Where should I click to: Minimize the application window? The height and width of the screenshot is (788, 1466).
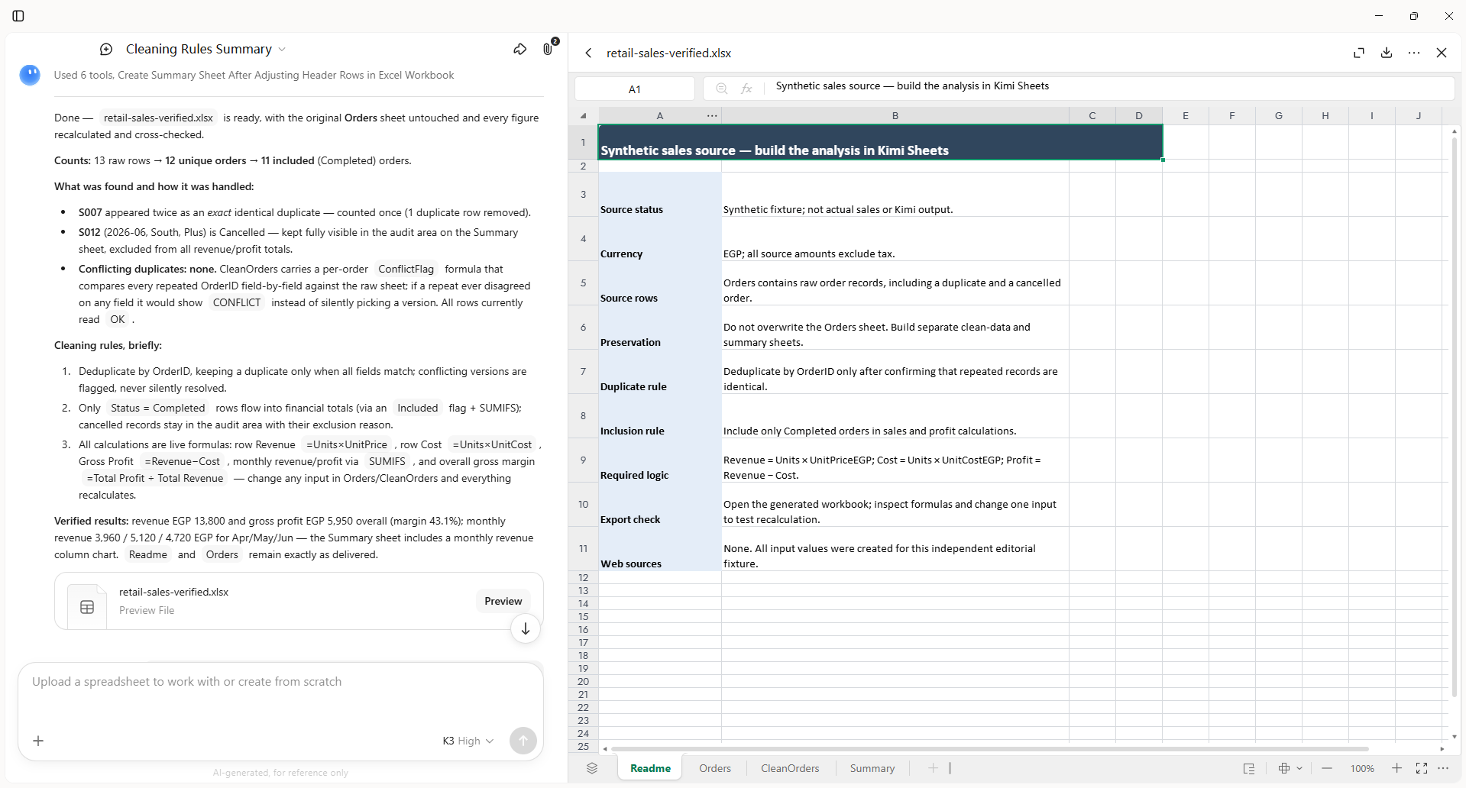pos(1379,16)
